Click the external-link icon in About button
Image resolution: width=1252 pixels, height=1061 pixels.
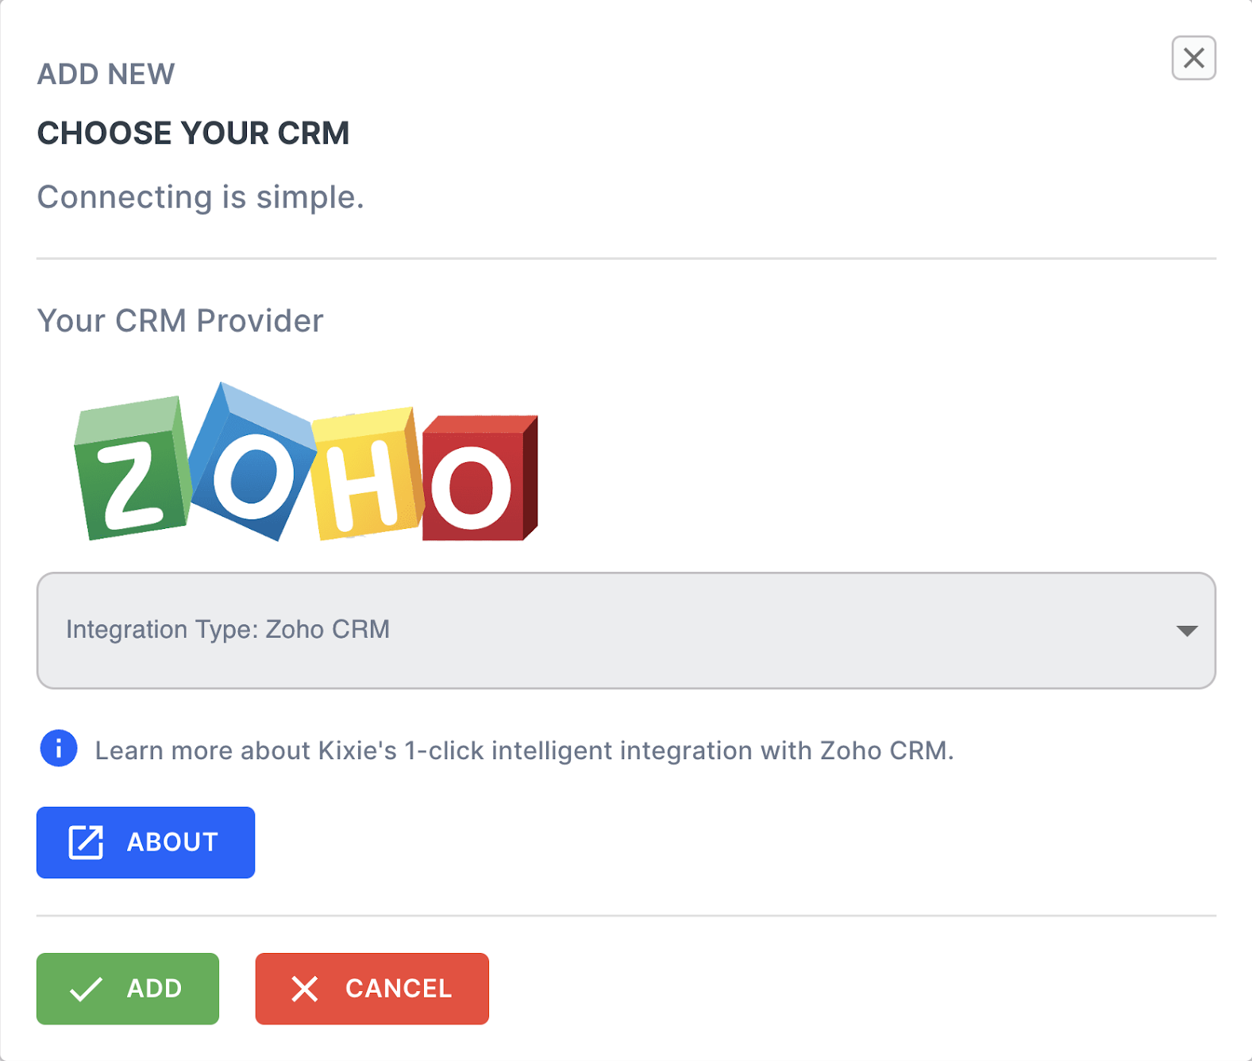(86, 843)
